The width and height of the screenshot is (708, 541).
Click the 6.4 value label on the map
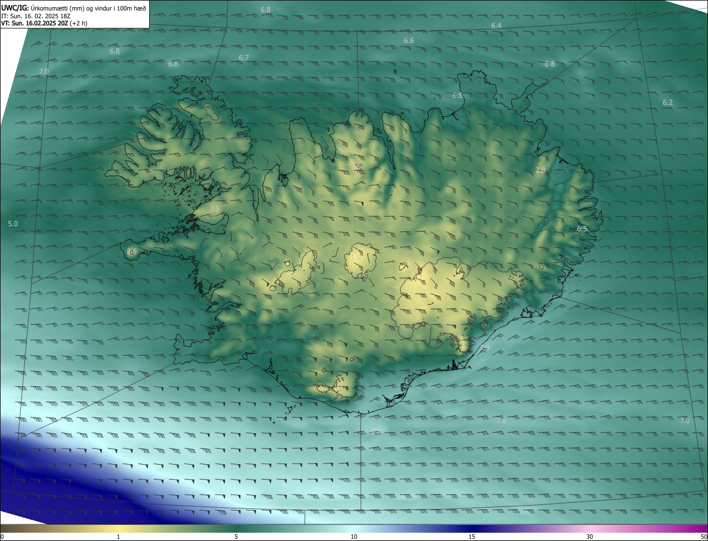click(496, 26)
